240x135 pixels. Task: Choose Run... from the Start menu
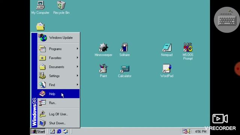pyautogui.click(x=58, y=103)
